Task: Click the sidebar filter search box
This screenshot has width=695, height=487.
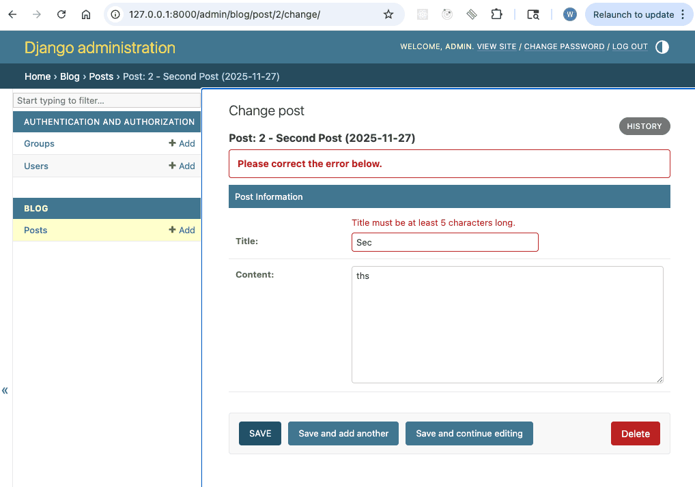Action: (x=107, y=101)
